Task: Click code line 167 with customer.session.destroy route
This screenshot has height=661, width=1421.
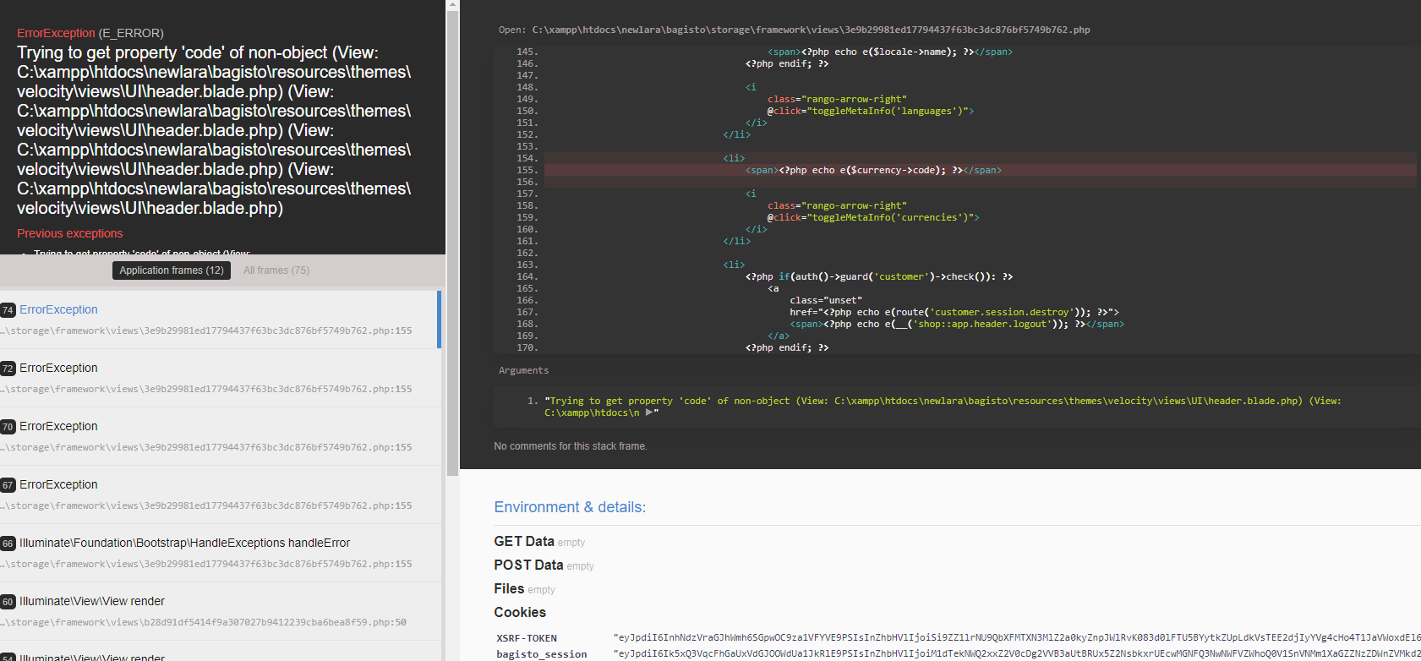Action: click(954, 312)
